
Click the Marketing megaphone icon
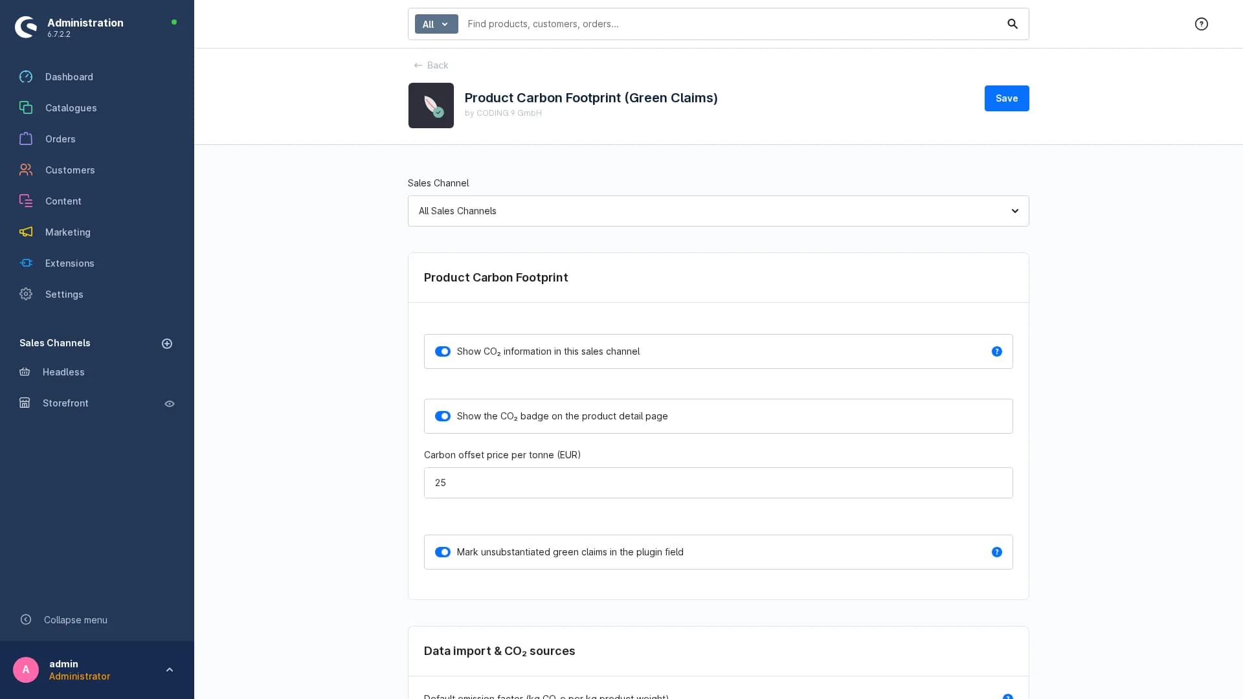[x=26, y=232]
